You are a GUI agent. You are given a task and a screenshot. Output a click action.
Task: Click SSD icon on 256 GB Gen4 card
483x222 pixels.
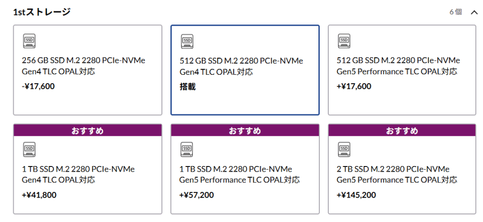pyautogui.click(x=29, y=41)
